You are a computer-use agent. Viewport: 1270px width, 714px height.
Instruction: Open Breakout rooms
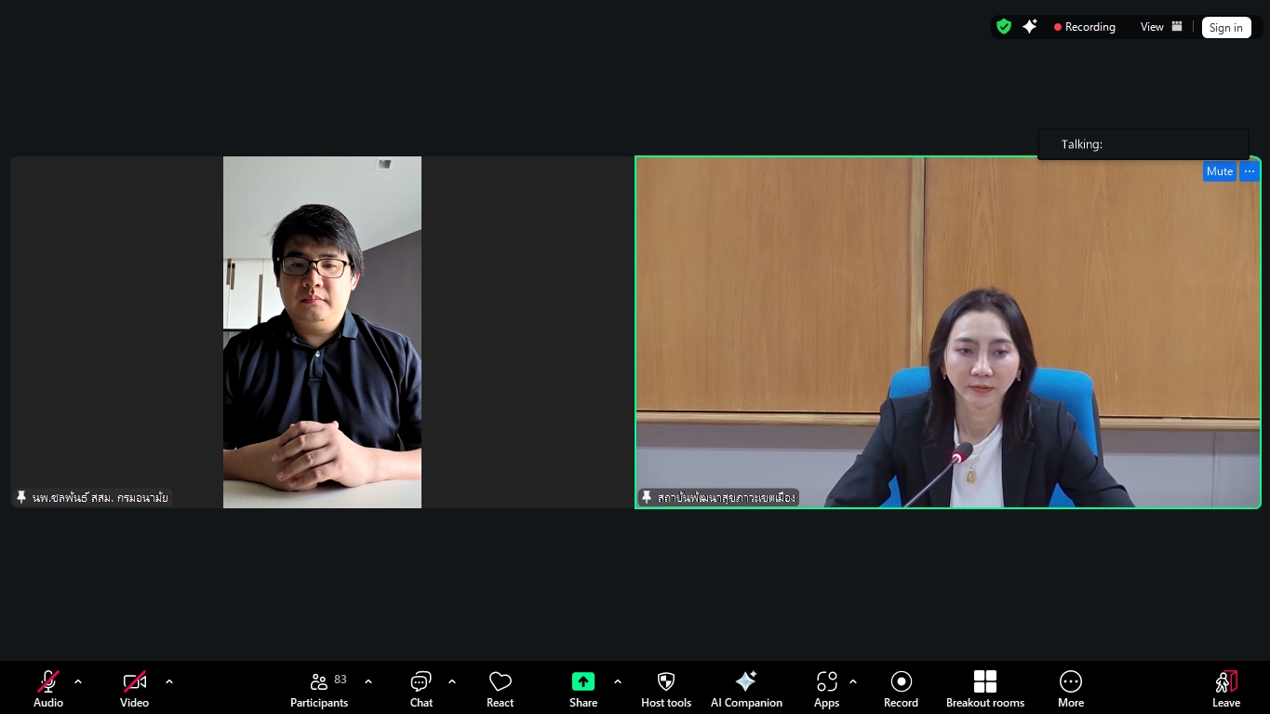[985, 689]
